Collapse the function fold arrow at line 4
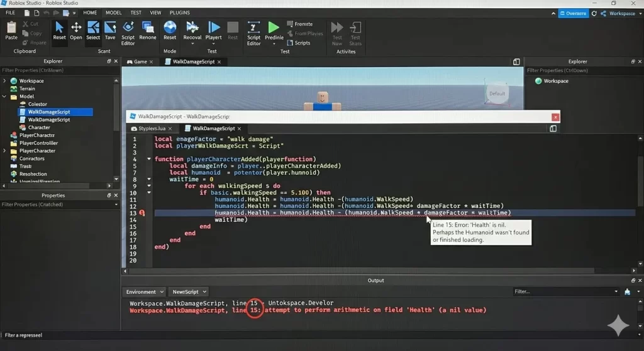 (x=149, y=159)
